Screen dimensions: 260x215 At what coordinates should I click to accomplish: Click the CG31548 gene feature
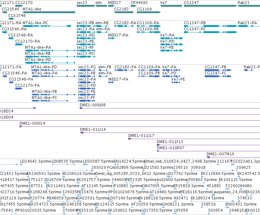pos(11,19)
